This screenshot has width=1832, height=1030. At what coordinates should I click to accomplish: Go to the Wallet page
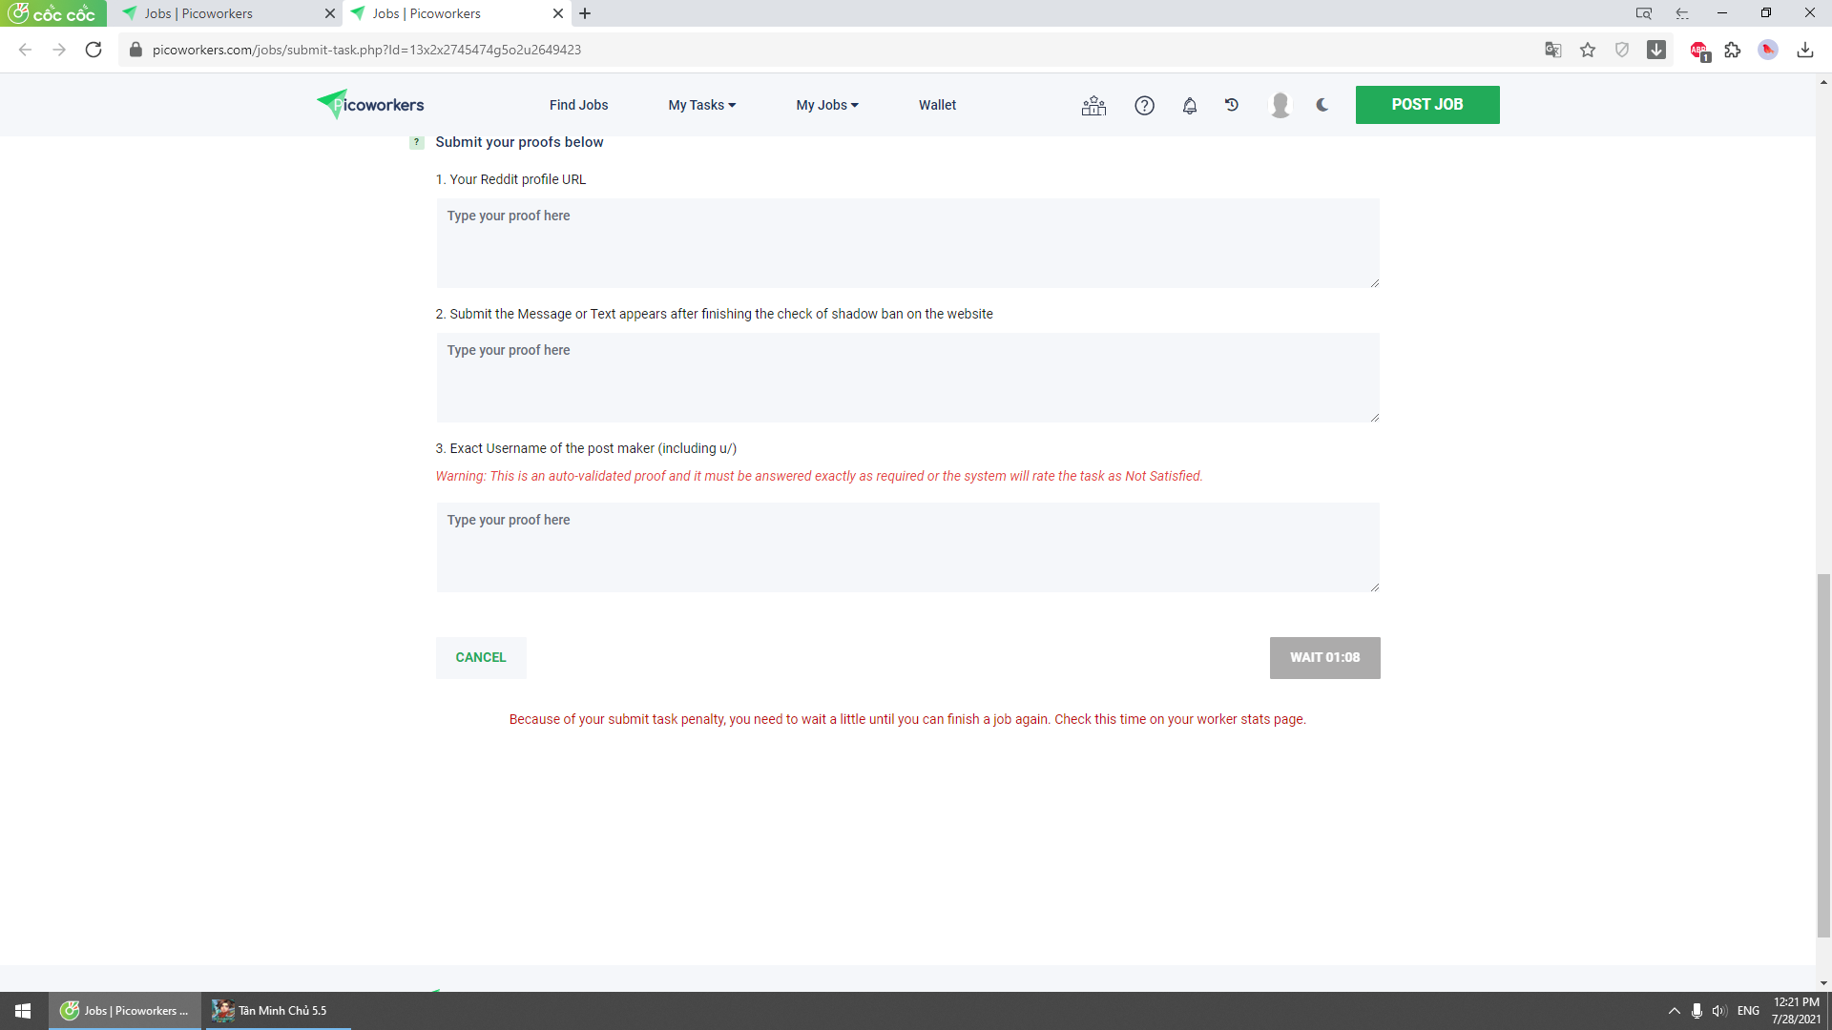[x=937, y=105]
